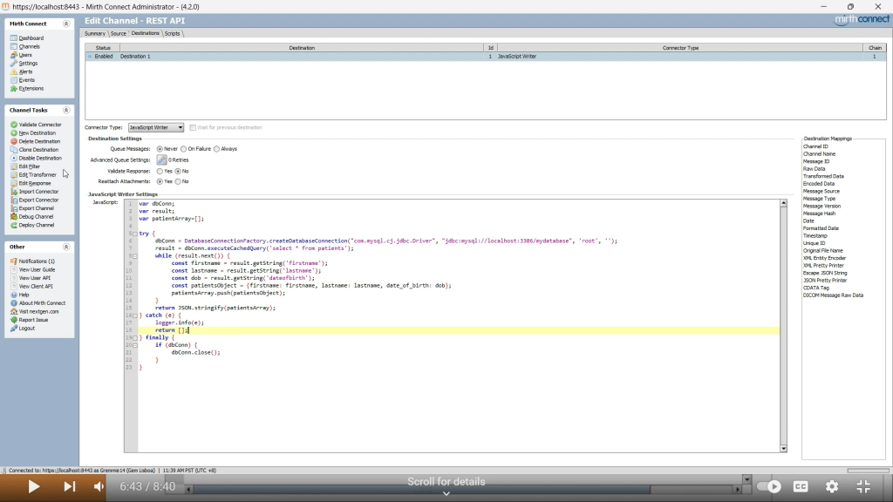Fold the try block at line 5
The width and height of the screenshot is (893, 502).
point(135,234)
